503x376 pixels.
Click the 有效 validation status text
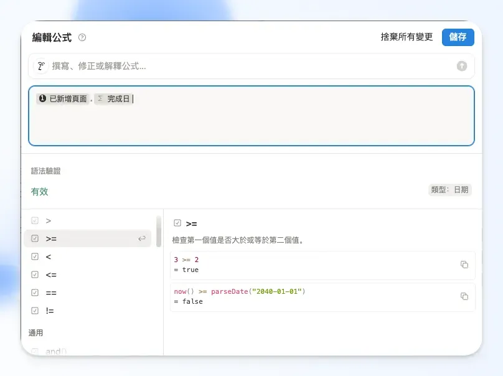[39, 192]
